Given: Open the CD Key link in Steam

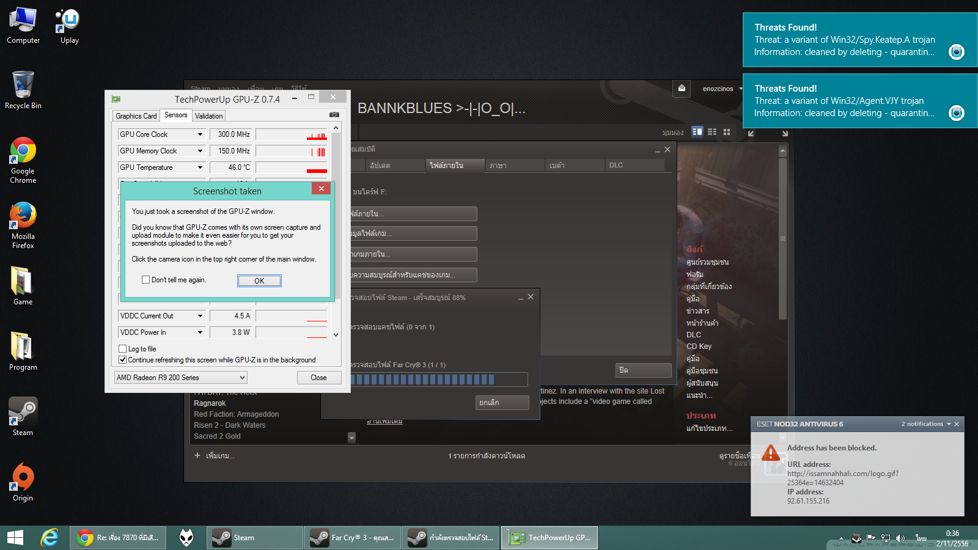Looking at the screenshot, I should tap(699, 346).
